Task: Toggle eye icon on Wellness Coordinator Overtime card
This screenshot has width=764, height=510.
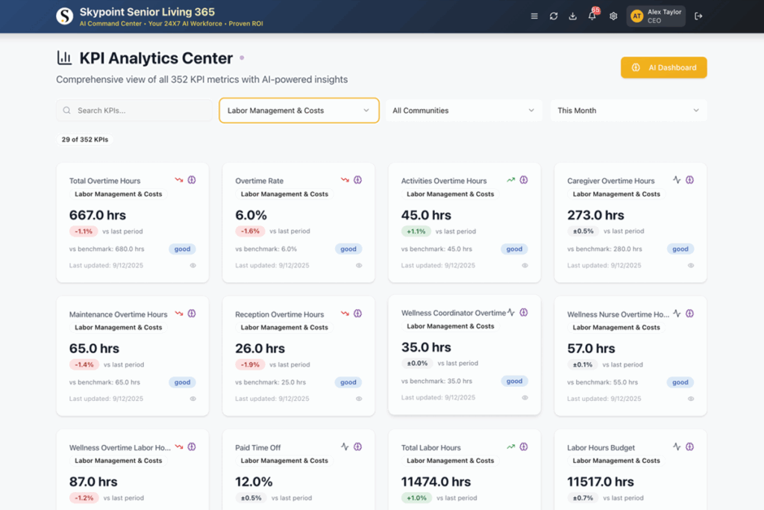Action: (525, 398)
